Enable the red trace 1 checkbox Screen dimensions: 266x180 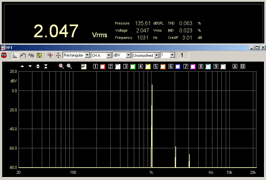(x=103, y=67)
